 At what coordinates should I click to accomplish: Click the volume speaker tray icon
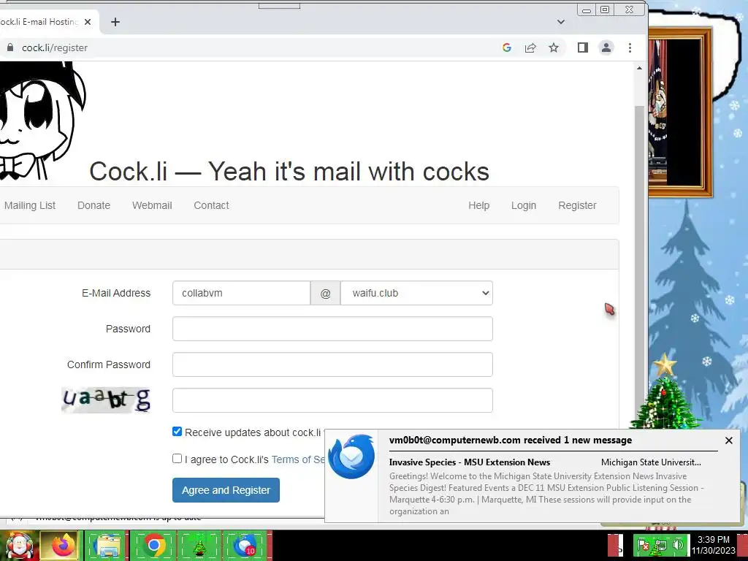pyautogui.click(x=677, y=545)
